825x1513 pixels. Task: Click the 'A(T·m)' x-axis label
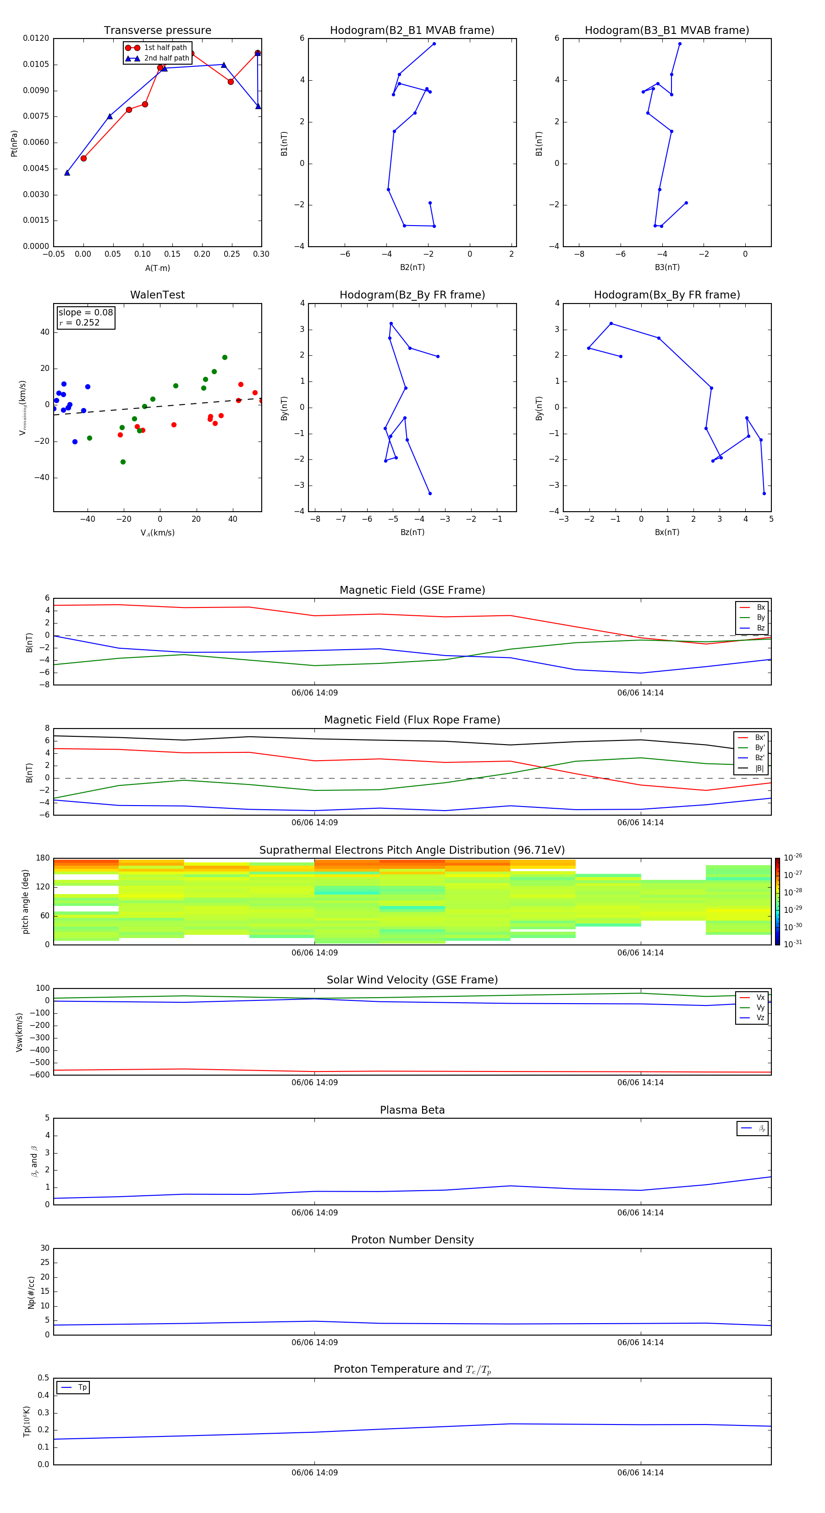[x=157, y=268]
